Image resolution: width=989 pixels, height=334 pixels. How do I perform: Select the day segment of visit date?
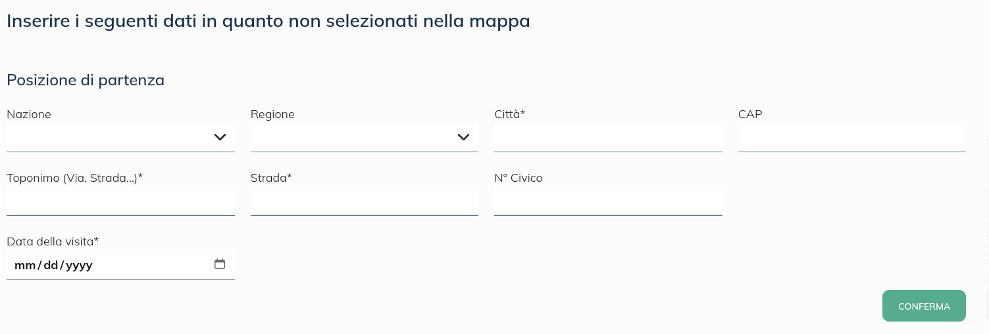click(x=51, y=266)
